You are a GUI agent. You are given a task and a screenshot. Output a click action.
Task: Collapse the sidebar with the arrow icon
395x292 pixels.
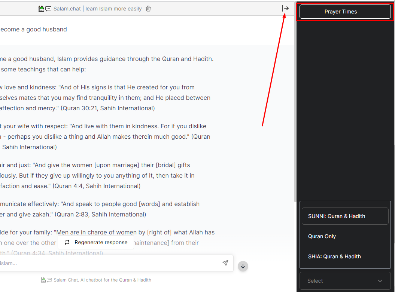tap(285, 8)
